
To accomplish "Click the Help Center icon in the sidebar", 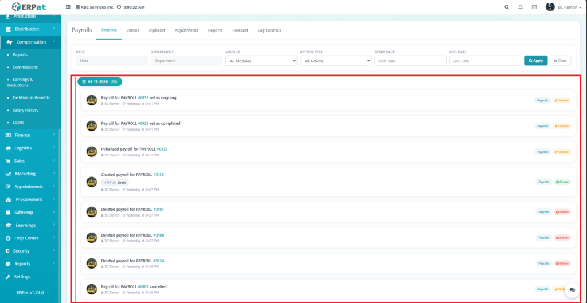I will click(x=8, y=238).
